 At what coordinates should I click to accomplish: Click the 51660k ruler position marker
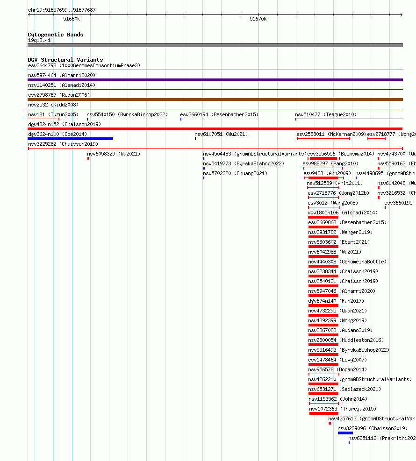click(x=72, y=19)
